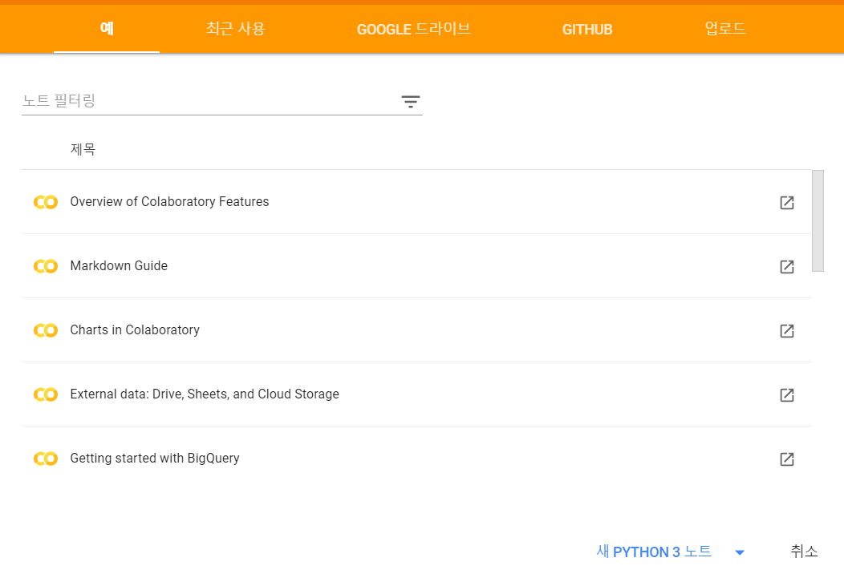This screenshot has width=844, height=578.
Task: Click the 취소 button
Action: point(804,551)
